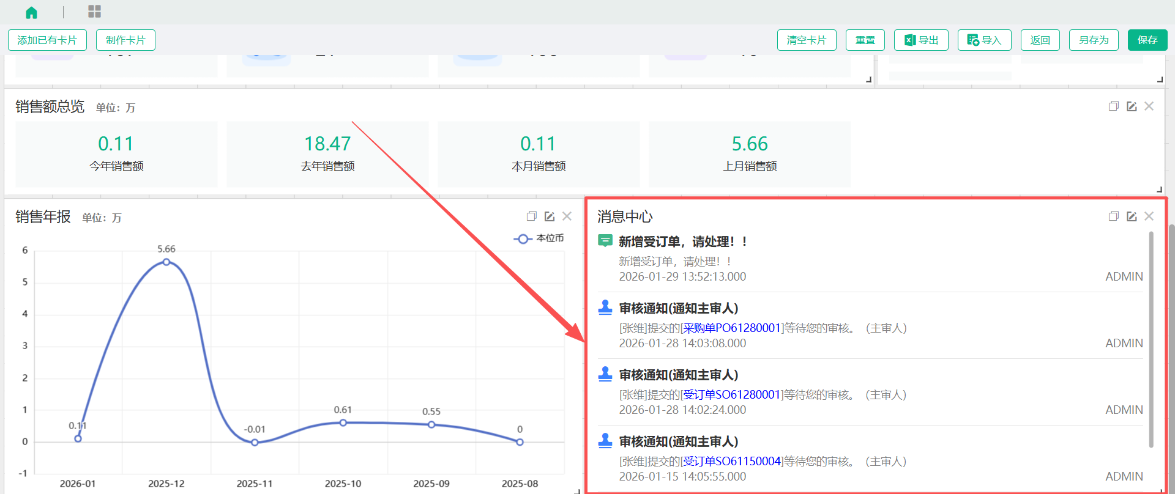The image size is (1175, 494).
Task: Duplicate the 消息中心 card
Action: tap(1113, 216)
